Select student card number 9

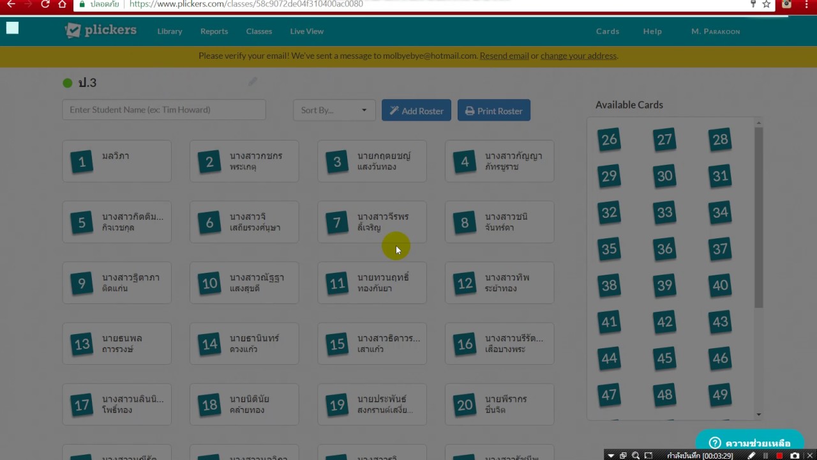pyautogui.click(x=117, y=282)
